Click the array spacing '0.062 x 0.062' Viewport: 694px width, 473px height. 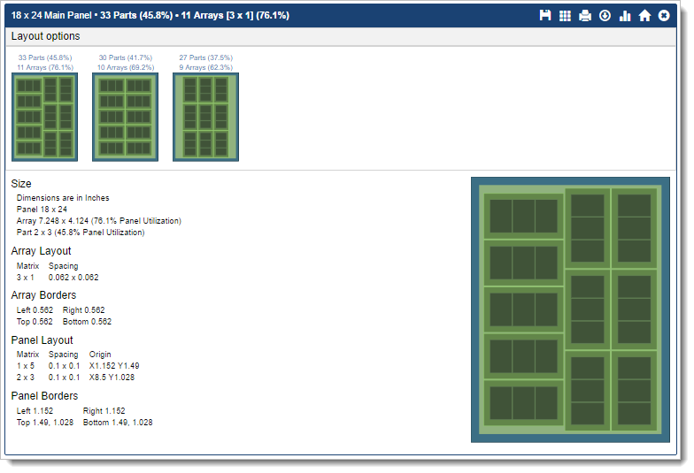pos(73,278)
